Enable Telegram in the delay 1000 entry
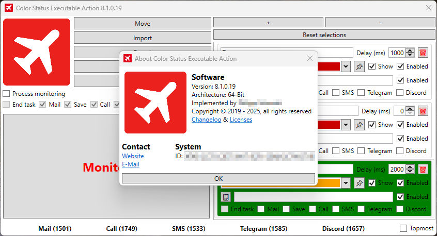437x236 pixels. (361, 93)
